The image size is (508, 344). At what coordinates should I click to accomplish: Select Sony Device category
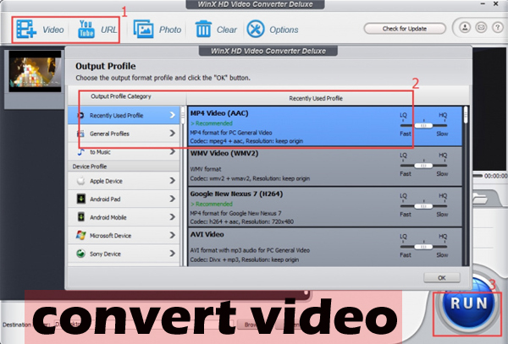click(124, 254)
